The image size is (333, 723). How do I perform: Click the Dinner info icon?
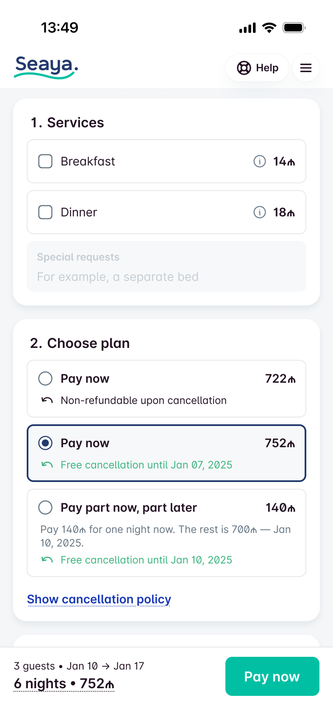point(259,212)
